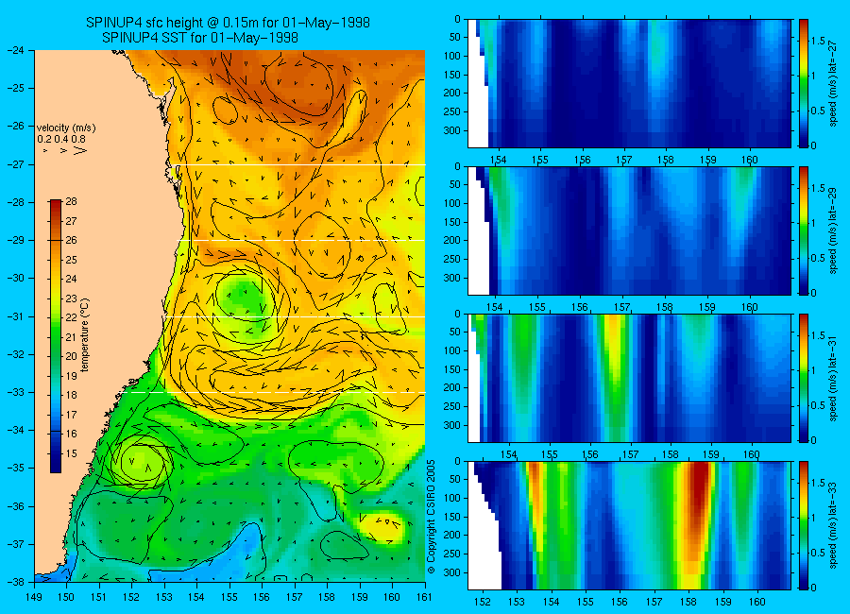Click the '© Copyright CSIRO 2005' vertical text

(432, 517)
